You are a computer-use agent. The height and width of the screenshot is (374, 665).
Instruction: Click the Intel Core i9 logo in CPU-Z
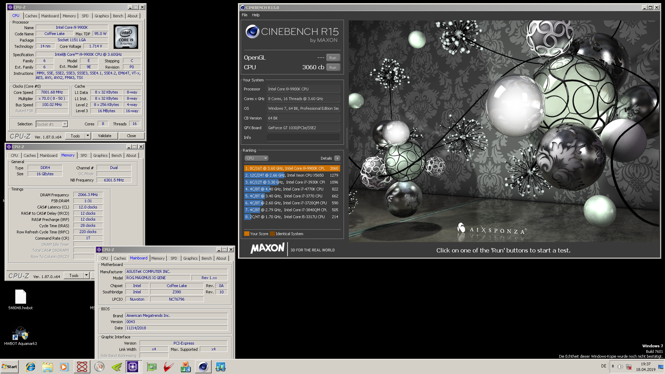coord(126,37)
